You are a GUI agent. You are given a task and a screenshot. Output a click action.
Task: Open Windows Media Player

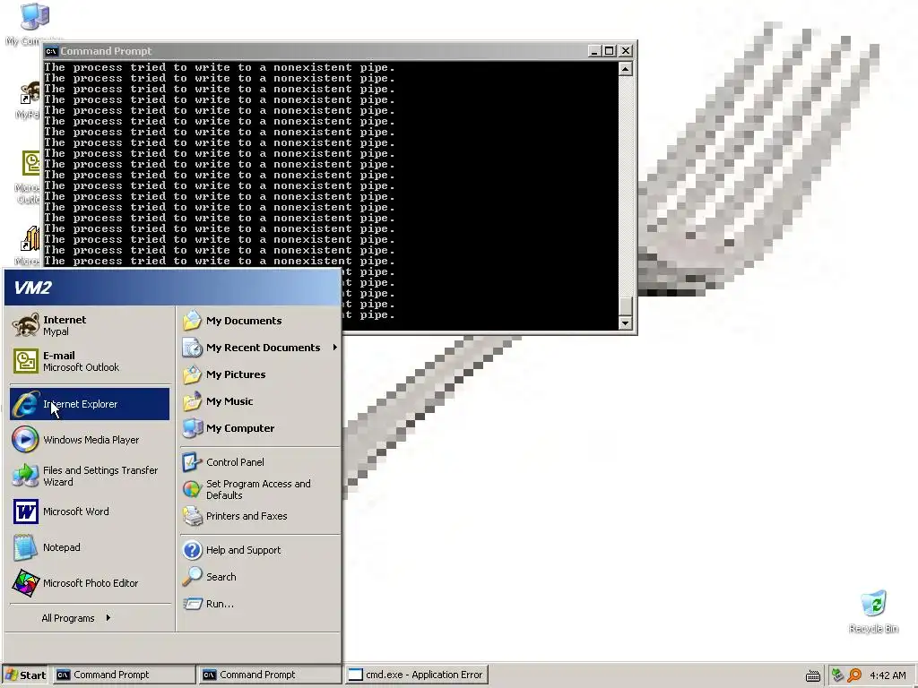90,440
